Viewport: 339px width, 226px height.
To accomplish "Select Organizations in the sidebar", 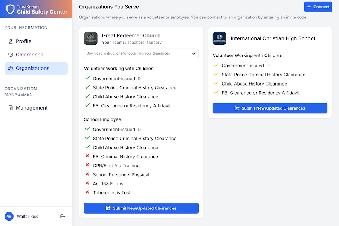I will [x=32, y=68].
